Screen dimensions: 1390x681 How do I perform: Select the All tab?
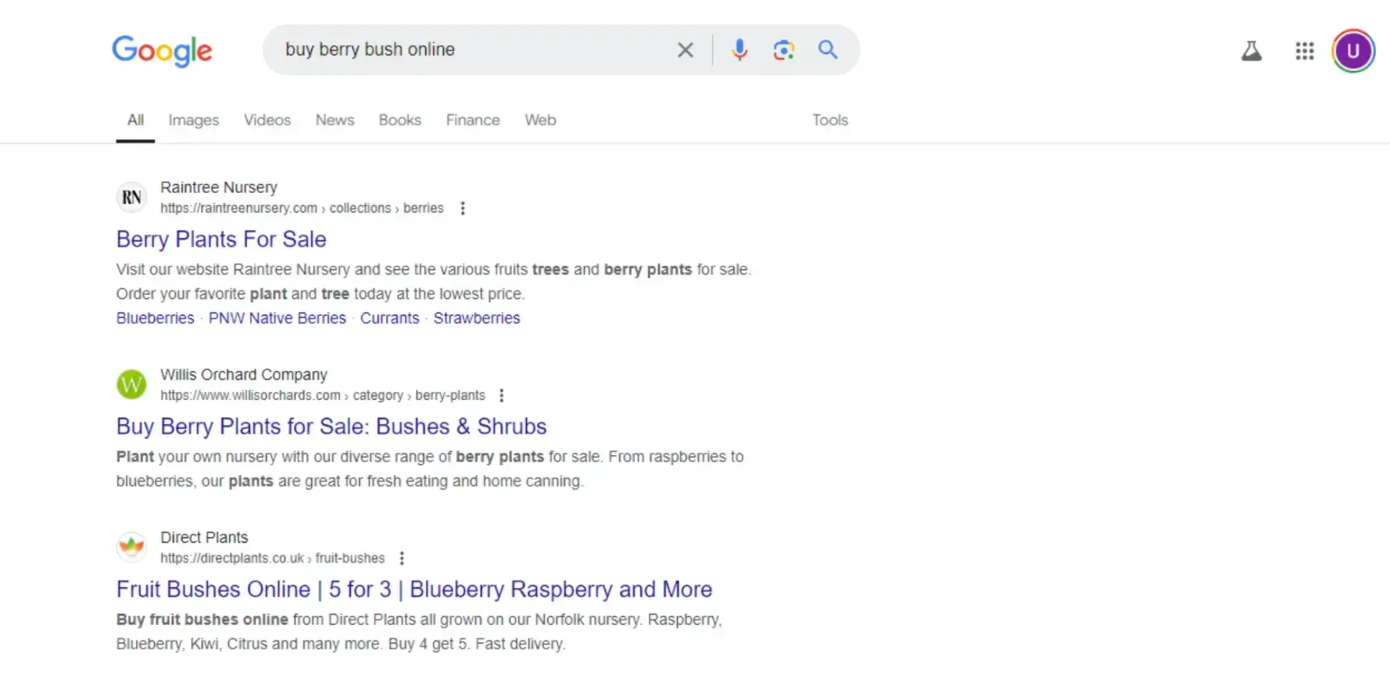coord(135,120)
